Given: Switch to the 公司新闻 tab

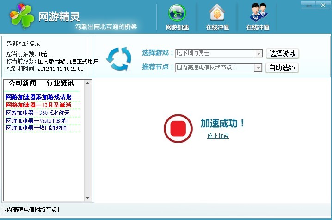Looking at the screenshot, I should [x=23, y=83].
